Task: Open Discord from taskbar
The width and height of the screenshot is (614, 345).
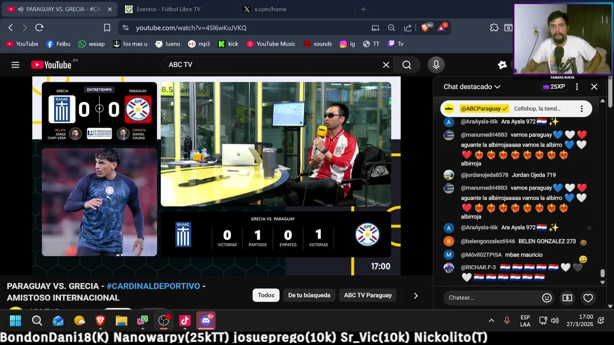Action: click(206, 320)
